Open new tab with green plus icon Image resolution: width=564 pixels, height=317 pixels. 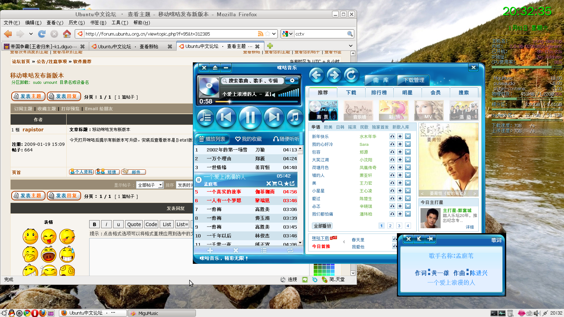pyautogui.click(x=270, y=46)
